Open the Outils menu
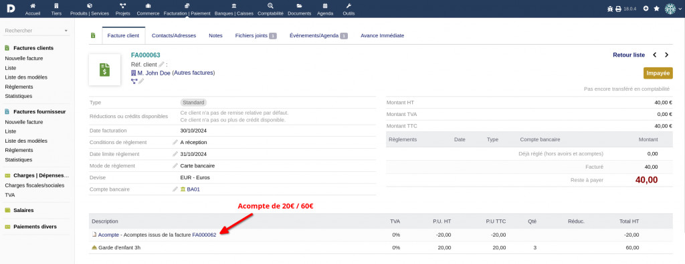This screenshot has width=685, height=264. point(348,9)
